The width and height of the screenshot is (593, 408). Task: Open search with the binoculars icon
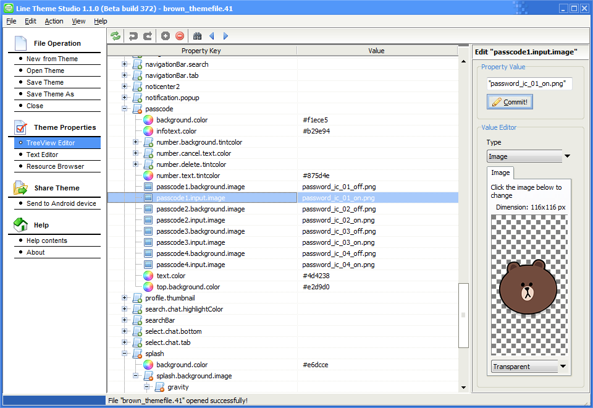point(197,36)
